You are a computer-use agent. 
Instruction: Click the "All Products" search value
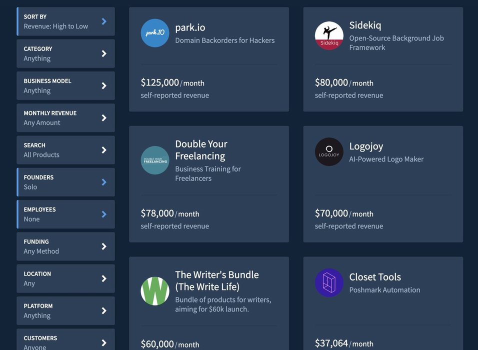pos(41,154)
